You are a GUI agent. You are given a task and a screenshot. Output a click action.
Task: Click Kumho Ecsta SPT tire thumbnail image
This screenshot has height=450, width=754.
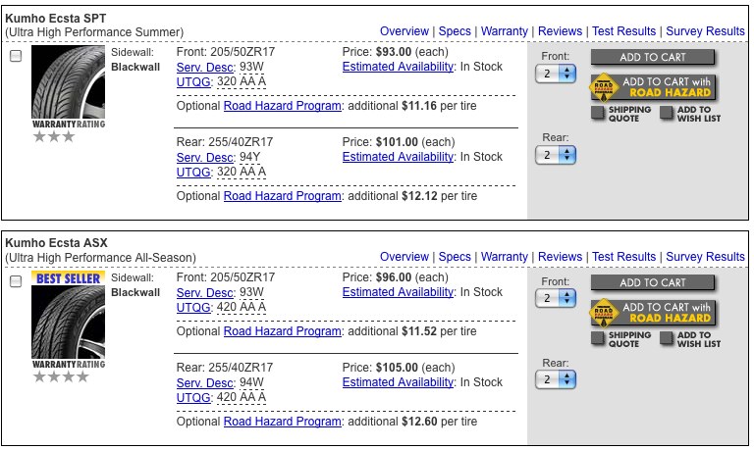[x=68, y=81]
